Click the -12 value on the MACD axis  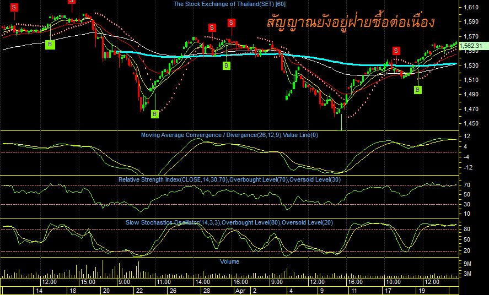(468, 167)
